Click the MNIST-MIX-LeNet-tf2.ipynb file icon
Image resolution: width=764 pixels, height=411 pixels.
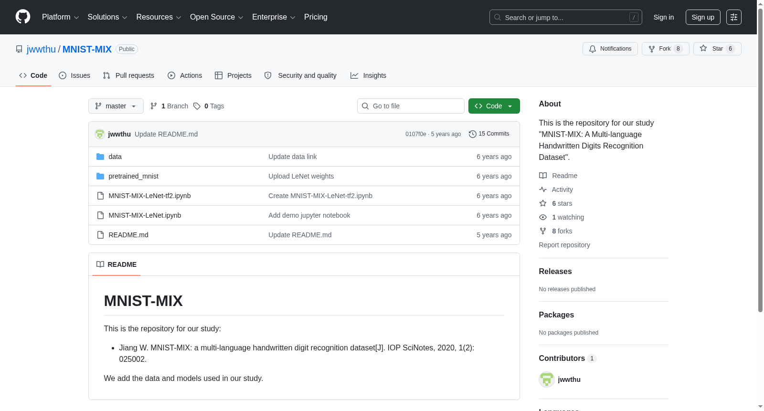pyautogui.click(x=100, y=196)
